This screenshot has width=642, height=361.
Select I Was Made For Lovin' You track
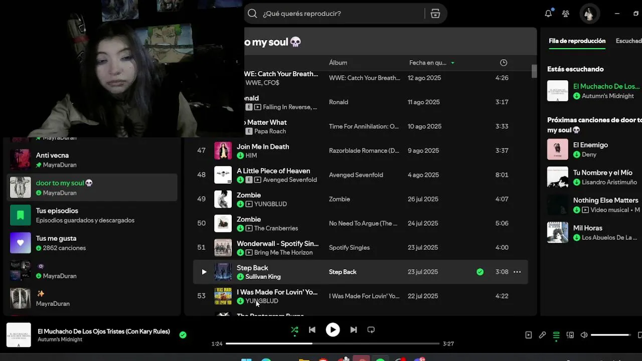click(x=361, y=296)
